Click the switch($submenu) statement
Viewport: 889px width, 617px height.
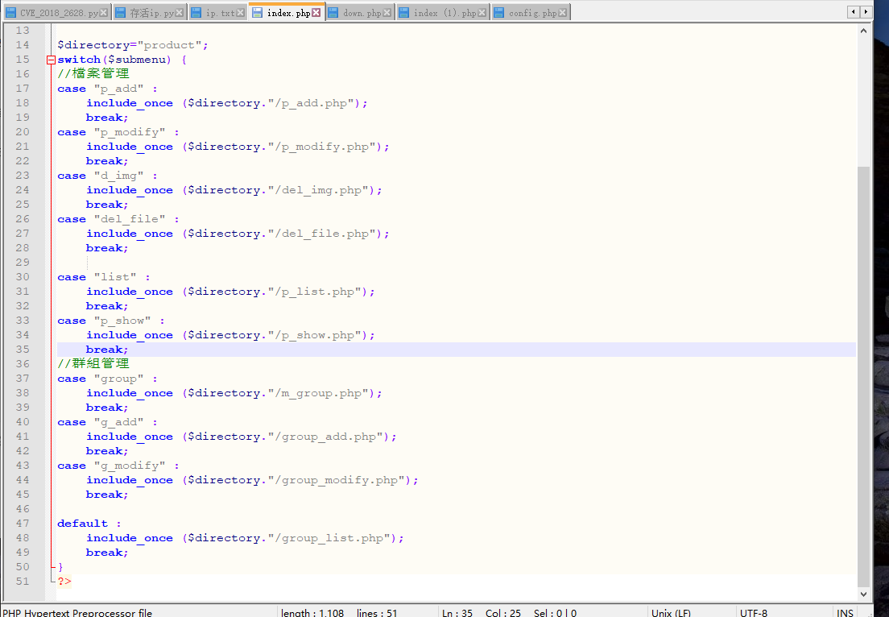[x=122, y=60]
